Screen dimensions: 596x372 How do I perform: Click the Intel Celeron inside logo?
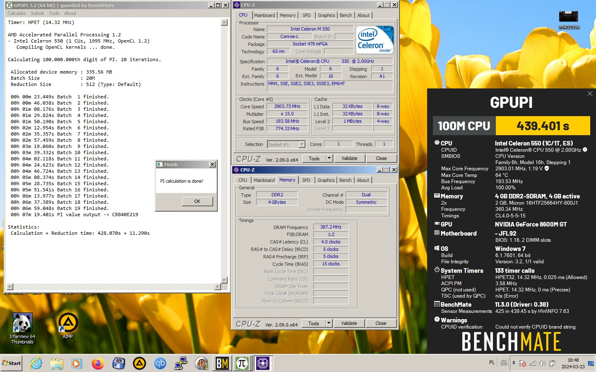[x=375, y=40]
